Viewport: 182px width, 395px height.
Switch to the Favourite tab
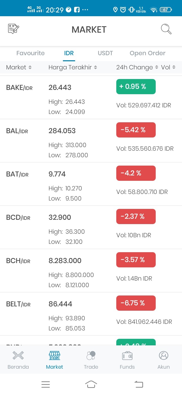coord(30,53)
